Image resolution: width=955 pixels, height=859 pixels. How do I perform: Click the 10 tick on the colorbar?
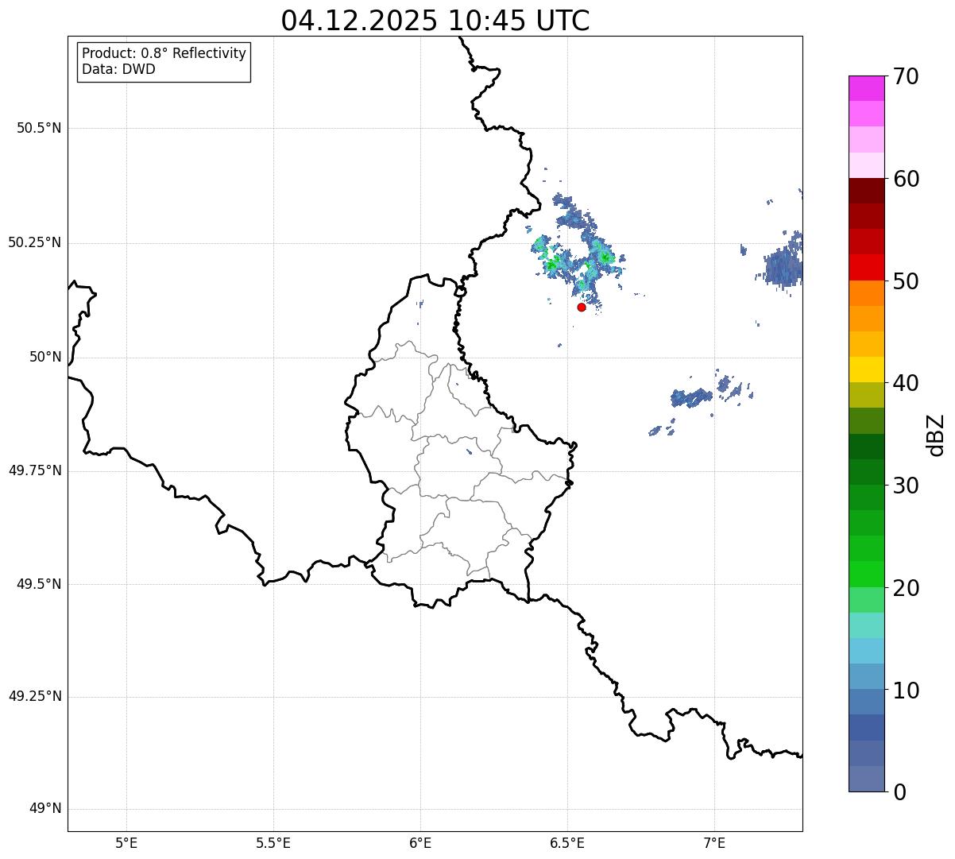coord(906,690)
